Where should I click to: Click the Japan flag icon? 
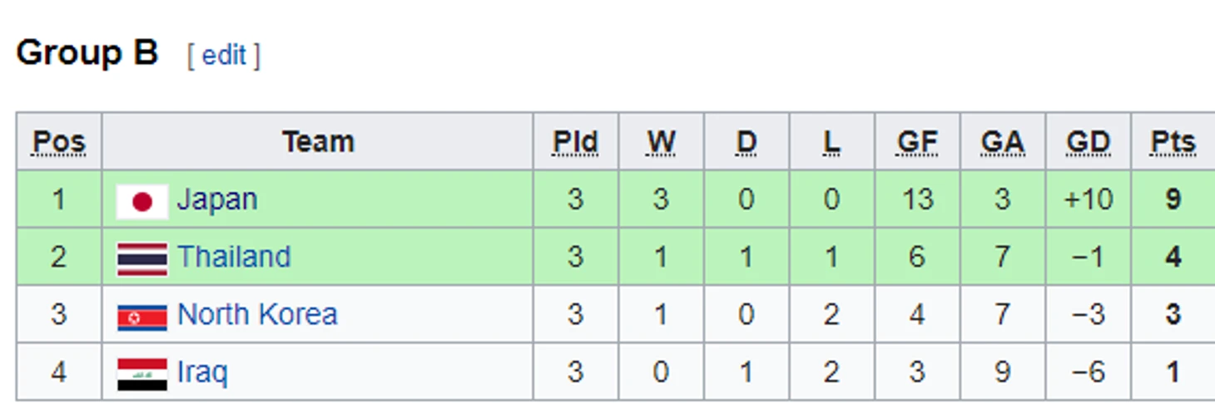tap(142, 202)
